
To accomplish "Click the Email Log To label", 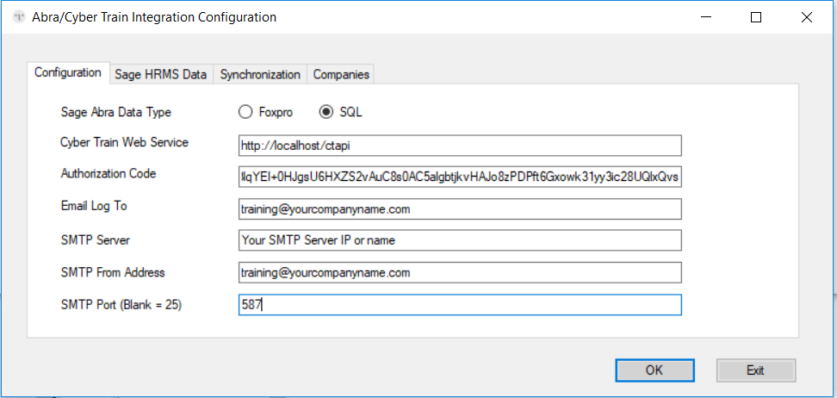I will pos(94,206).
